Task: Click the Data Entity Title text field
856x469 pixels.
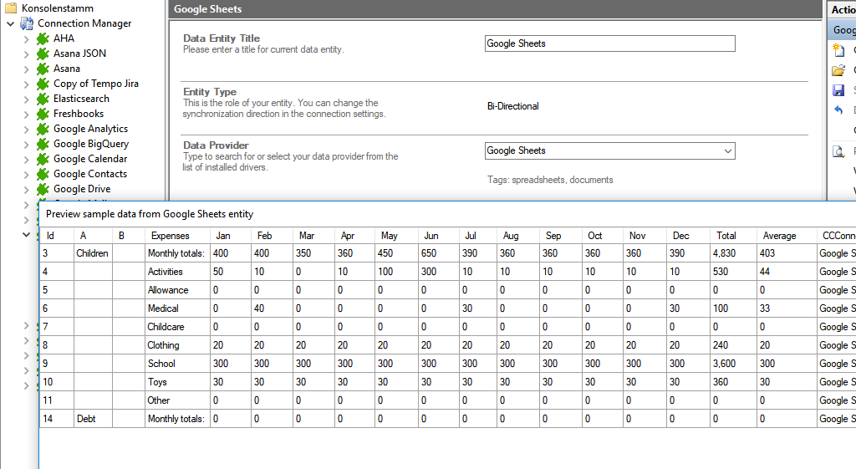Action: click(609, 43)
